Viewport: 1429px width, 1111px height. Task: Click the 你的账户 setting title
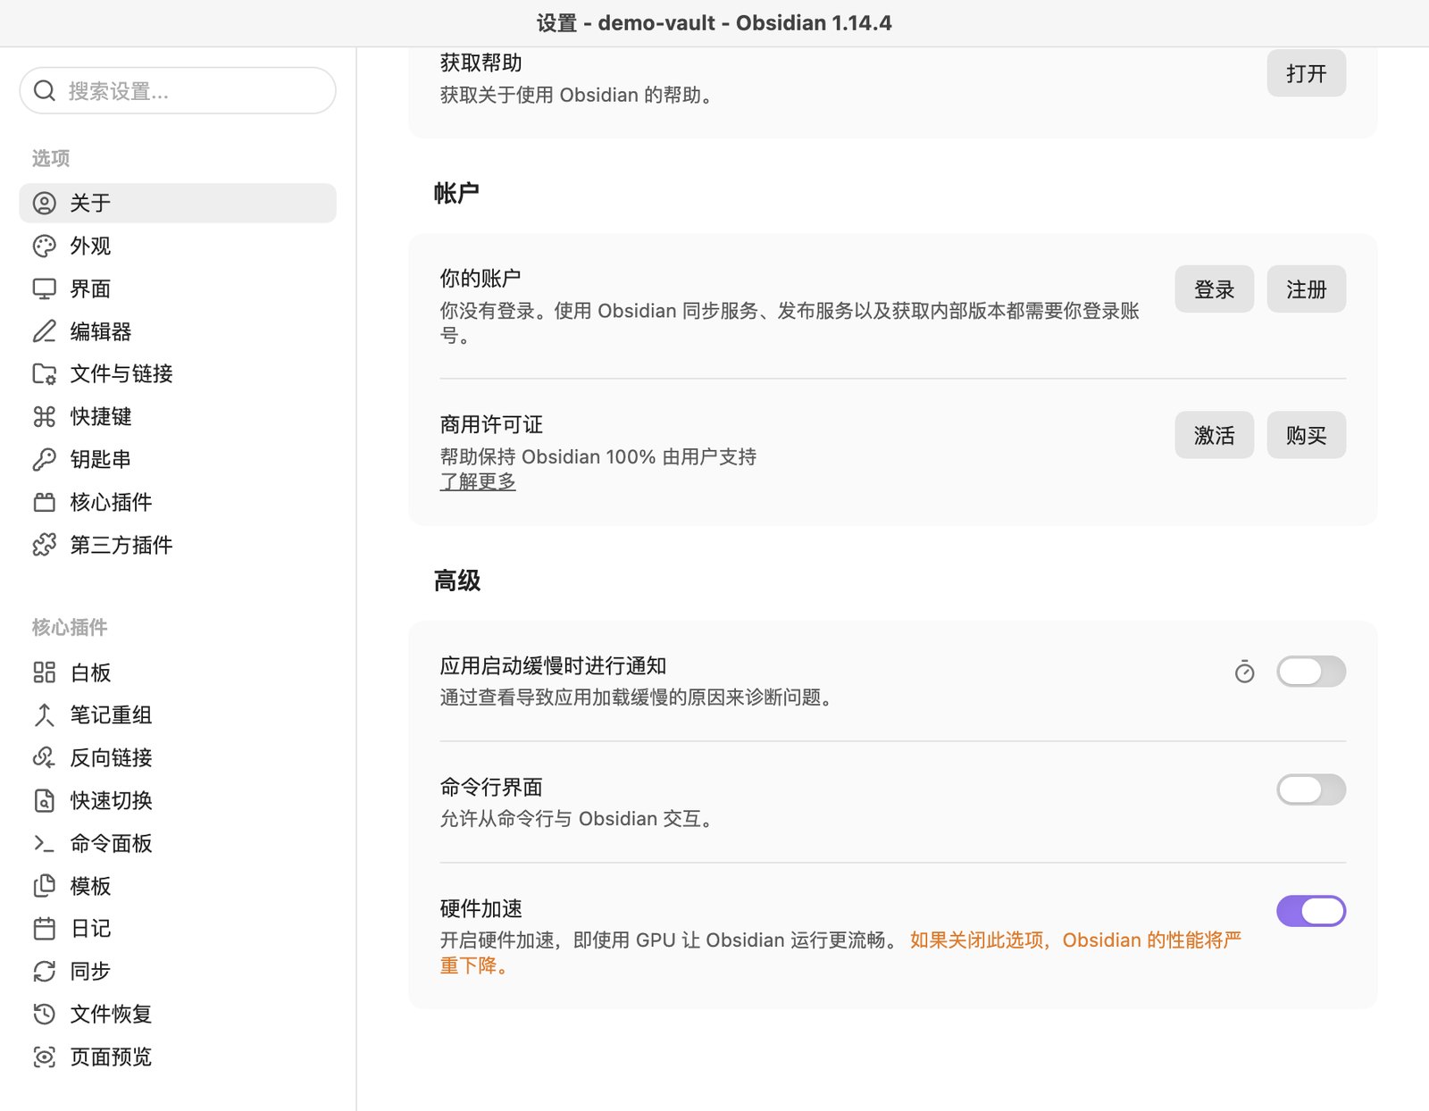(x=481, y=278)
